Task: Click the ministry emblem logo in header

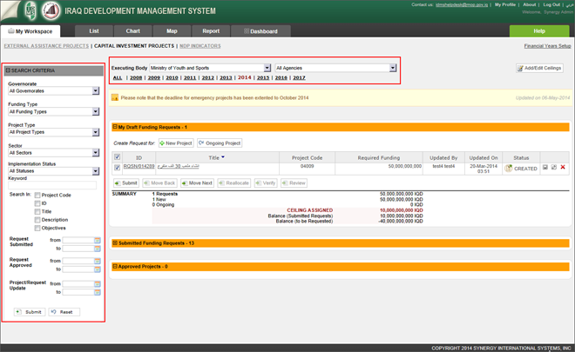Action: click(51, 10)
